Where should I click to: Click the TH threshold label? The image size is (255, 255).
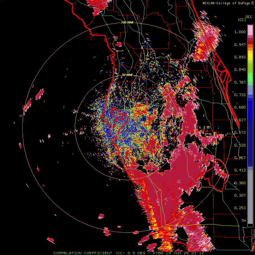click(x=243, y=221)
